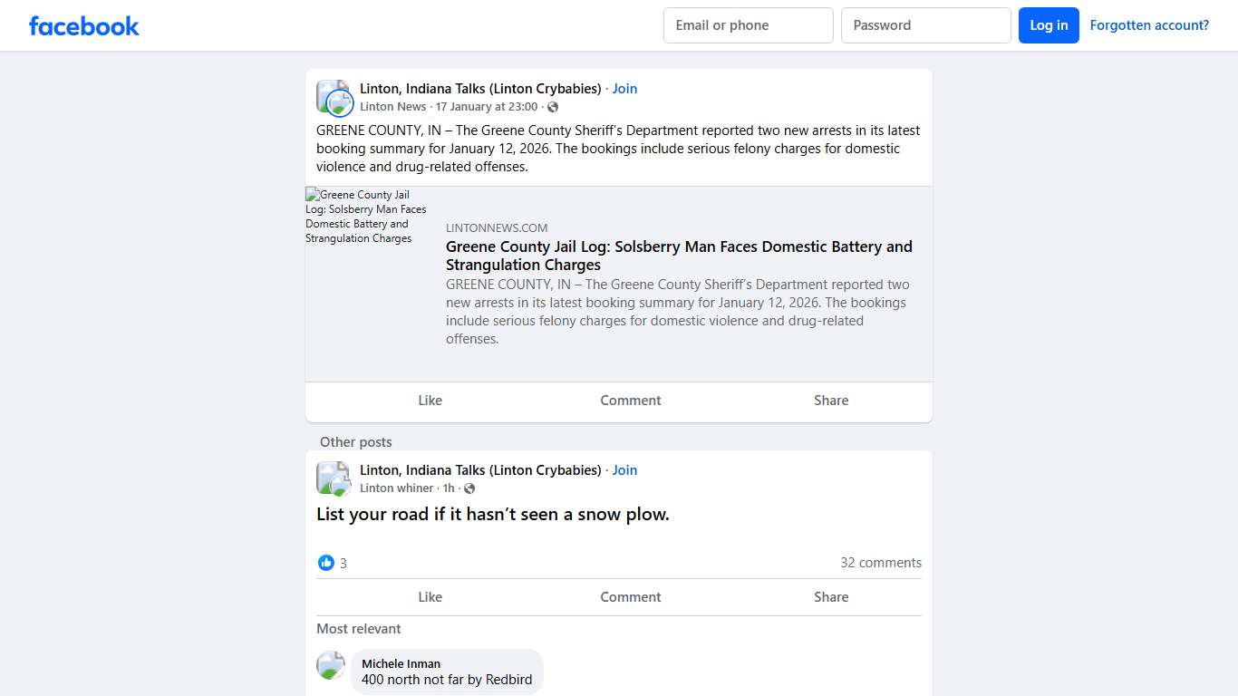This screenshot has height=696, width=1238.
Task: Click the globe icon beside the 1h timestamp
Action: 469,488
